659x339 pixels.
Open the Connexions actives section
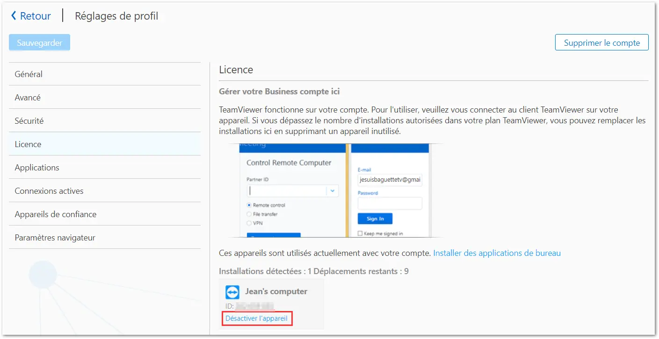click(105, 191)
